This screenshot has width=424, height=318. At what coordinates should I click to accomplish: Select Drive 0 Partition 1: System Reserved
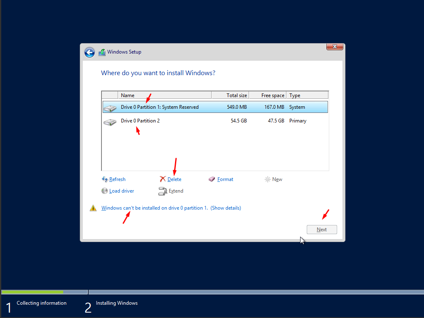(x=215, y=107)
